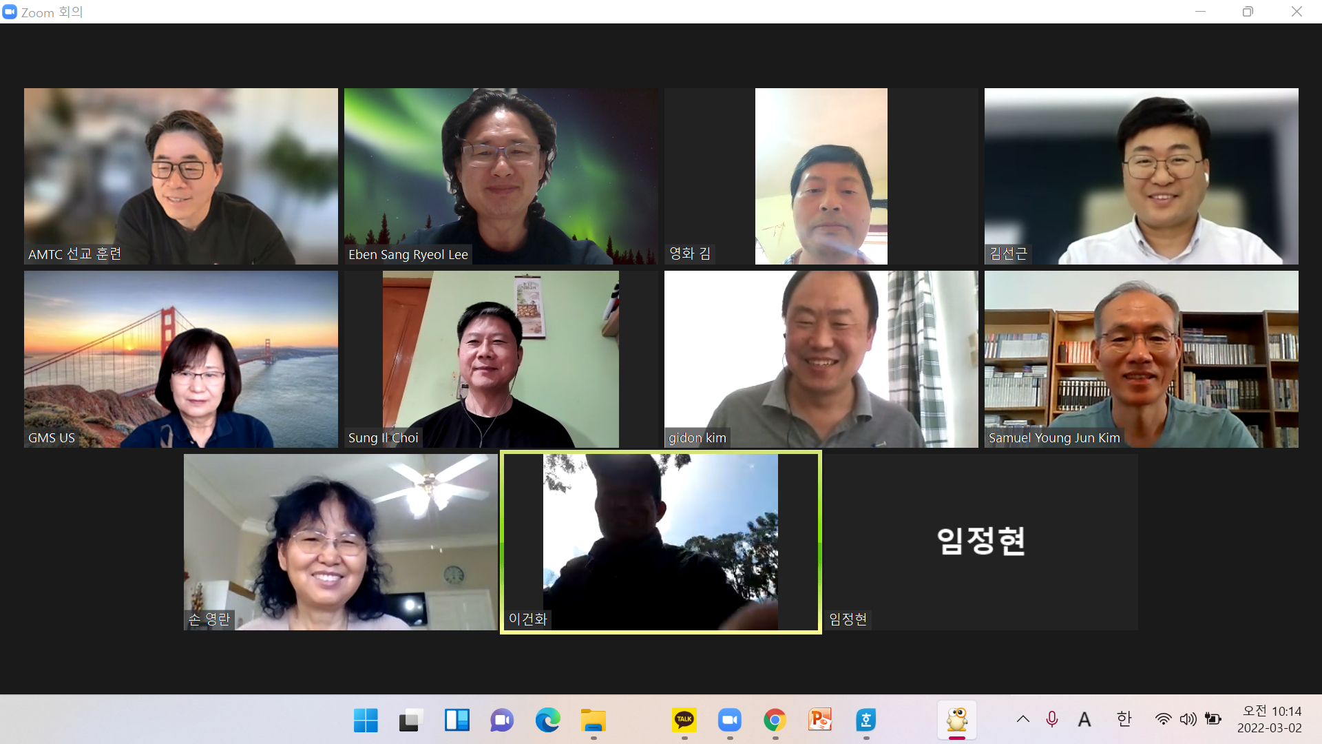Open the date and time calendar flyout
1322x744 pixels.
[1271, 719]
